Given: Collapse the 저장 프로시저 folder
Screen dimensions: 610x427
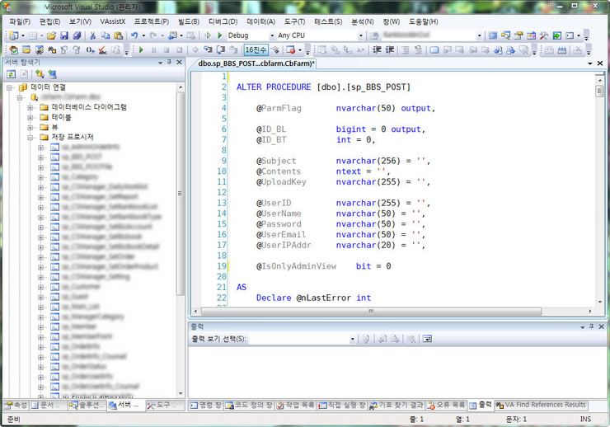Looking at the screenshot, I should pos(30,138).
